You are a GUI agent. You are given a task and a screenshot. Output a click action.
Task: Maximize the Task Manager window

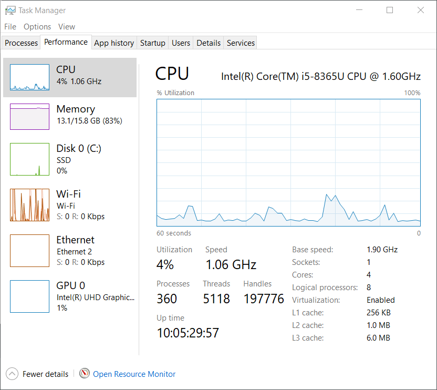390,10
